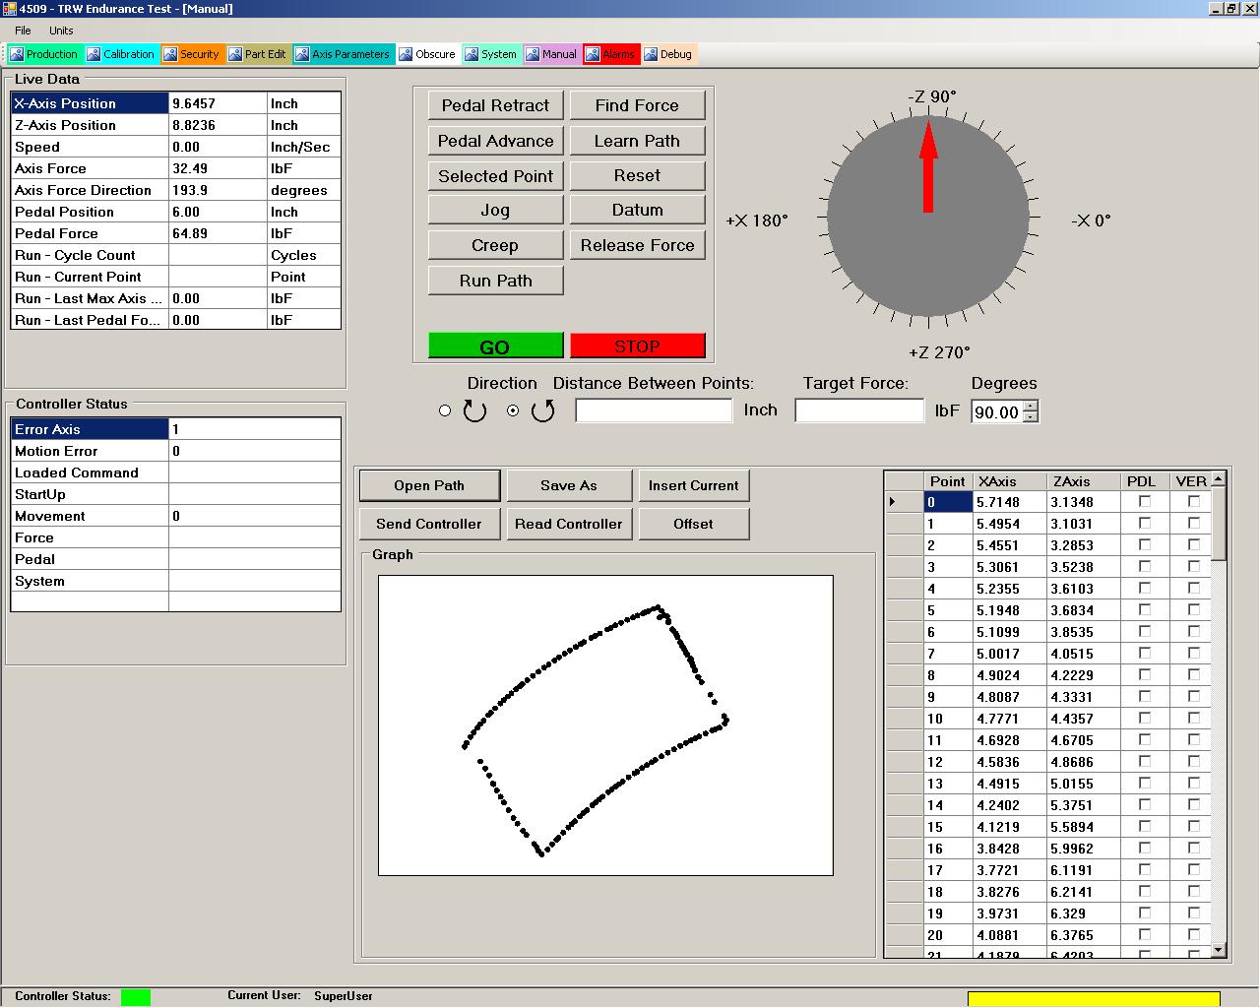Click the Learn Path button
The image size is (1260, 1008).
[637, 141]
